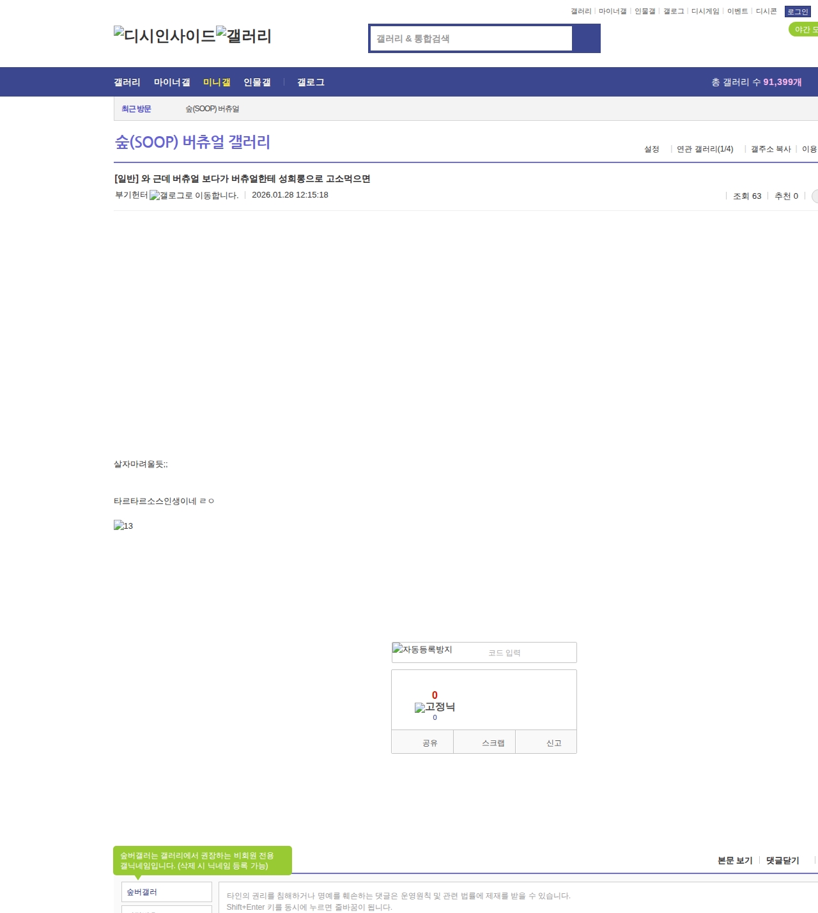Click the 숲버갤러 nickname input field
Viewport: 818px width, 913px height.
coord(167,892)
